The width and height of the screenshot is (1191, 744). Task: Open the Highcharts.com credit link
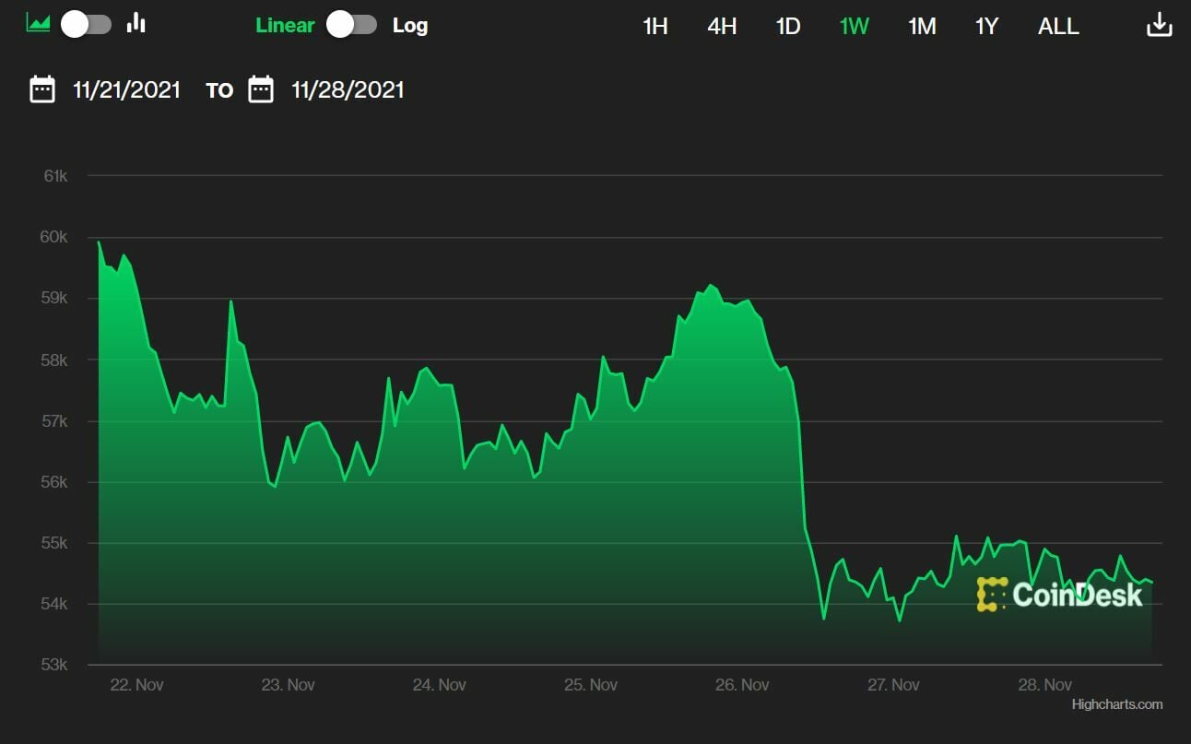1116,704
